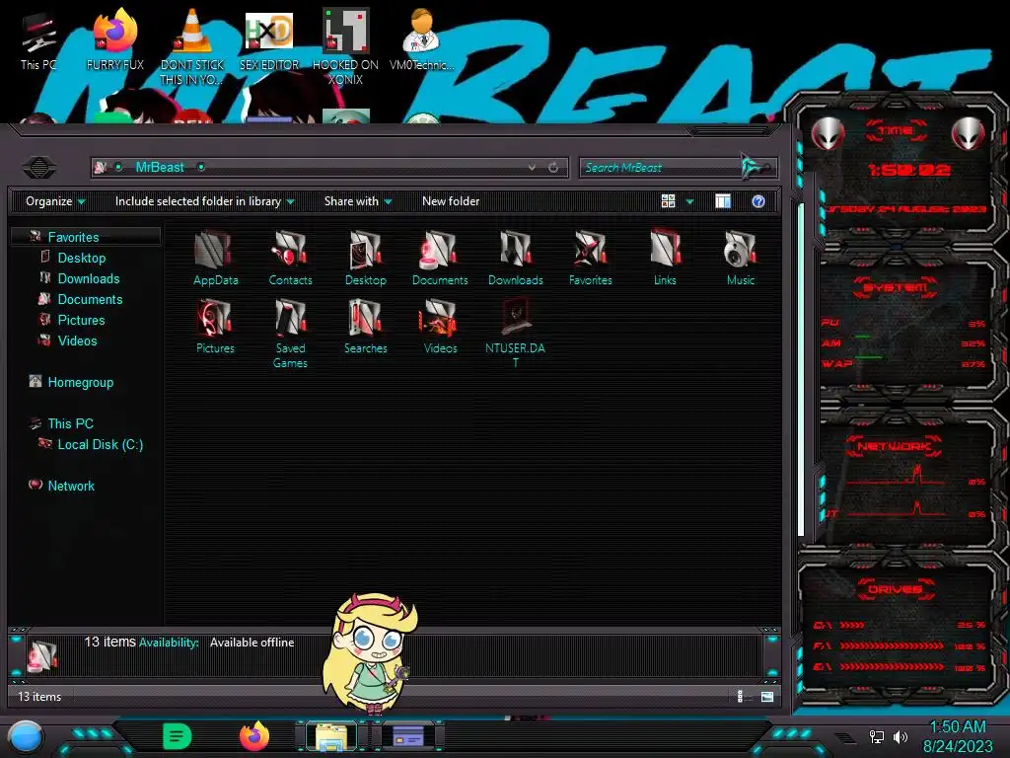
Task: Select This PC in navigation pane
Action: [x=70, y=423]
